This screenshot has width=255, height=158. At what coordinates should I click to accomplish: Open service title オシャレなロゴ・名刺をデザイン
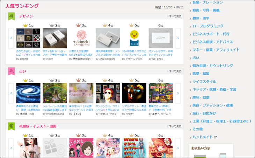pyautogui.click(x=161, y=53)
